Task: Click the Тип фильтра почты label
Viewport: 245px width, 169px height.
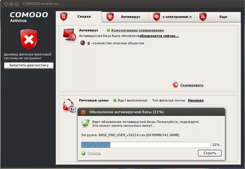Action: coord(169,101)
